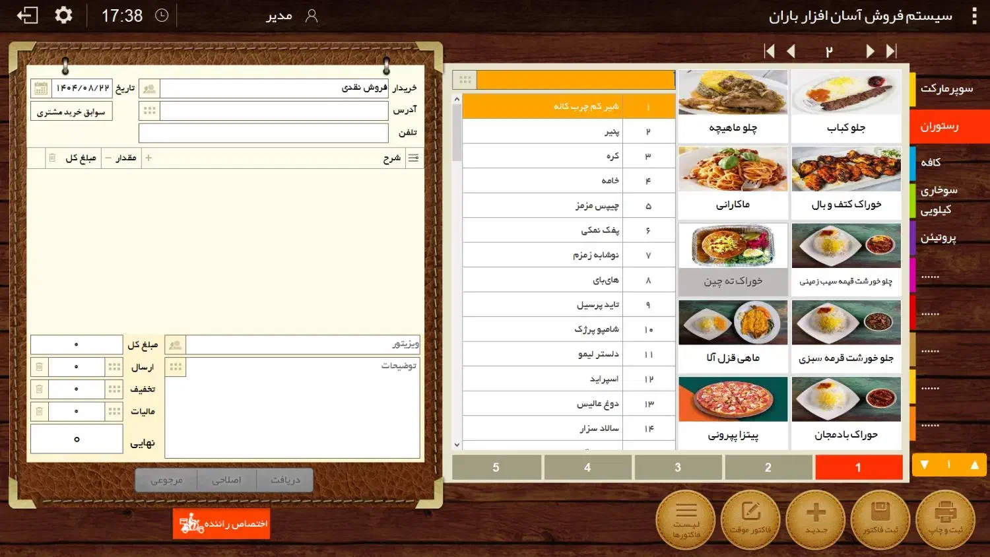Click the print-and-save invoice round button
Viewport: 990px width, 557px height.
[x=945, y=519]
